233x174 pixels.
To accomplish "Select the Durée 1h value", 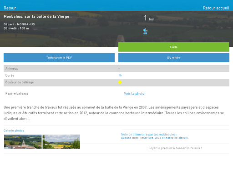I will (x=120, y=75).
